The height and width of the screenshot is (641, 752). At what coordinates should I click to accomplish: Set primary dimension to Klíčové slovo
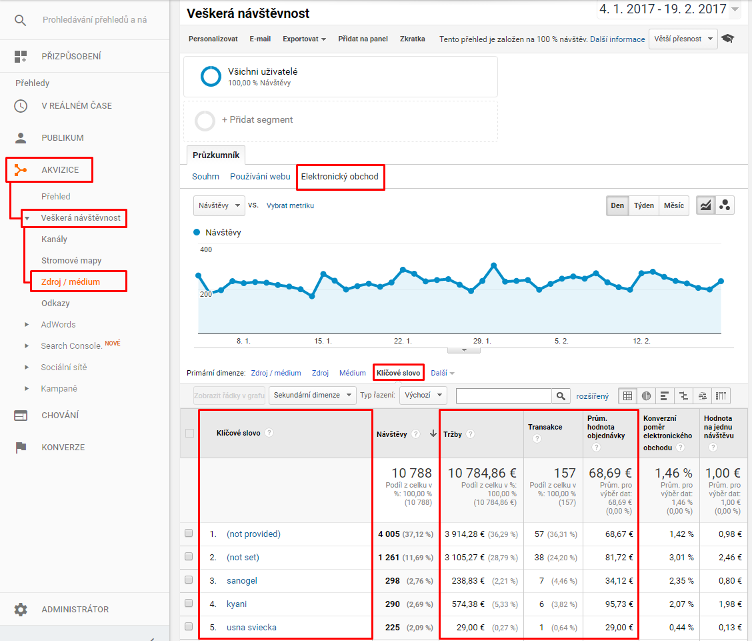(399, 373)
